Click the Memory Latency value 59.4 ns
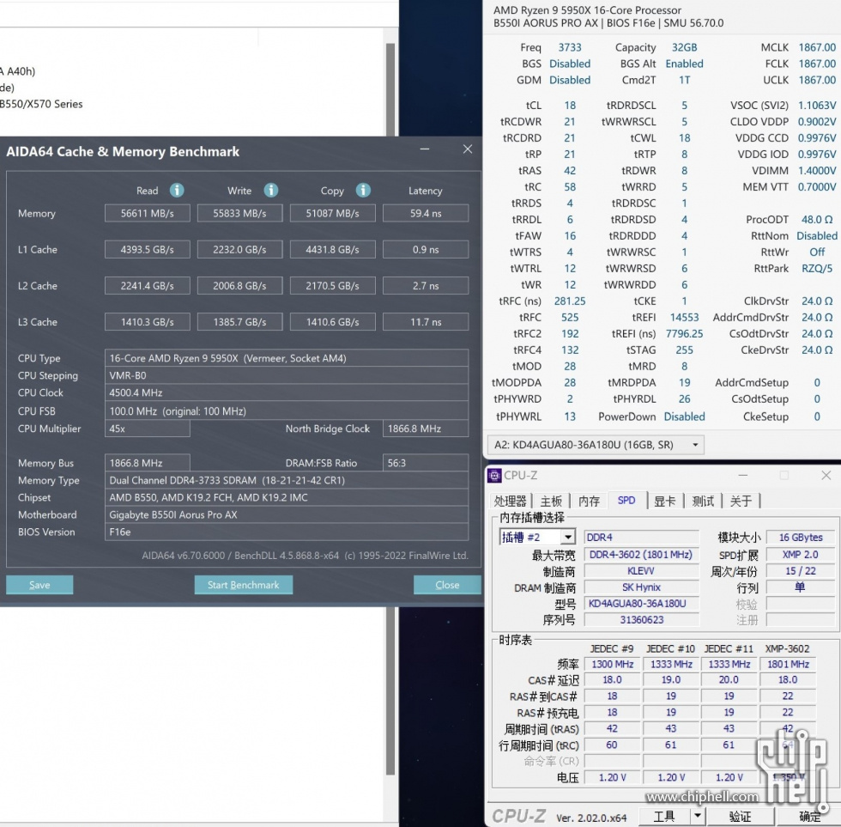 [426, 214]
